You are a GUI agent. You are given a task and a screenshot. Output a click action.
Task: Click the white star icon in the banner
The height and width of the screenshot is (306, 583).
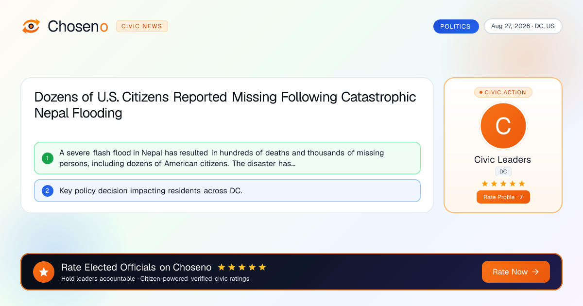pos(44,272)
